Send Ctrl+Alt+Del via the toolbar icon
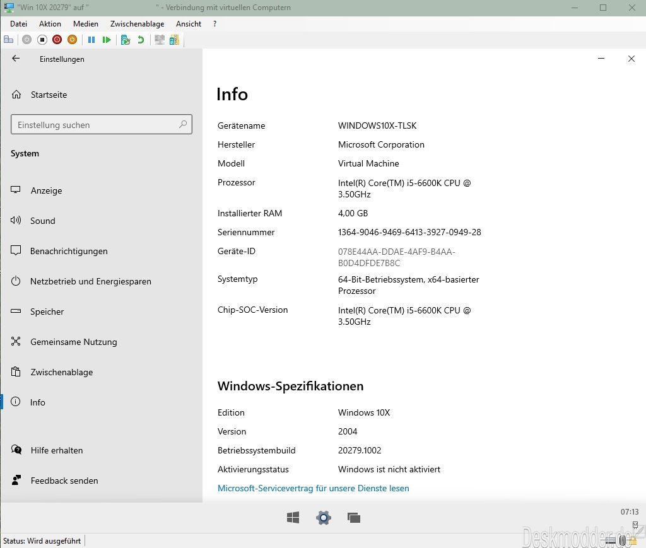This screenshot has width=646, height=548. coord(9,40)
